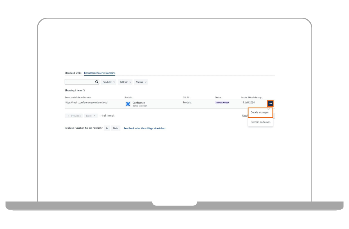Open the more actions (•••) menu

click(x=270, y=103)
